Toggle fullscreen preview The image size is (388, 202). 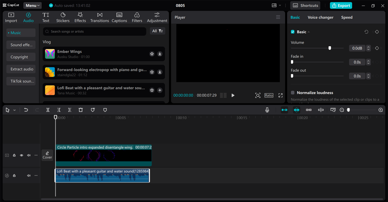pos(280,95)
